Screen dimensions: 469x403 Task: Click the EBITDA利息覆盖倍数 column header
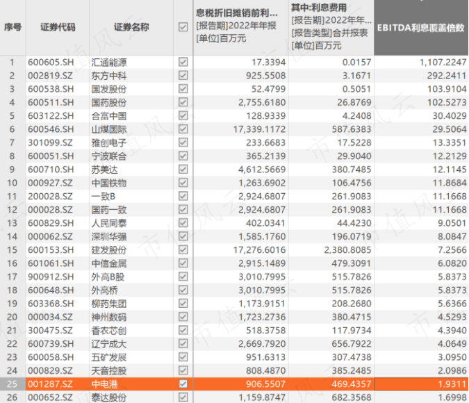pyautogui.click(x=421, y=27)
